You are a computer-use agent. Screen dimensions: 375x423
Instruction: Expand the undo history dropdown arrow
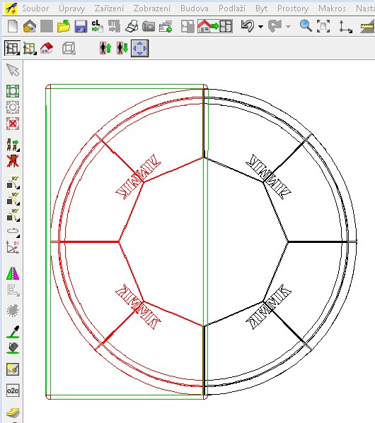[260, 26]
